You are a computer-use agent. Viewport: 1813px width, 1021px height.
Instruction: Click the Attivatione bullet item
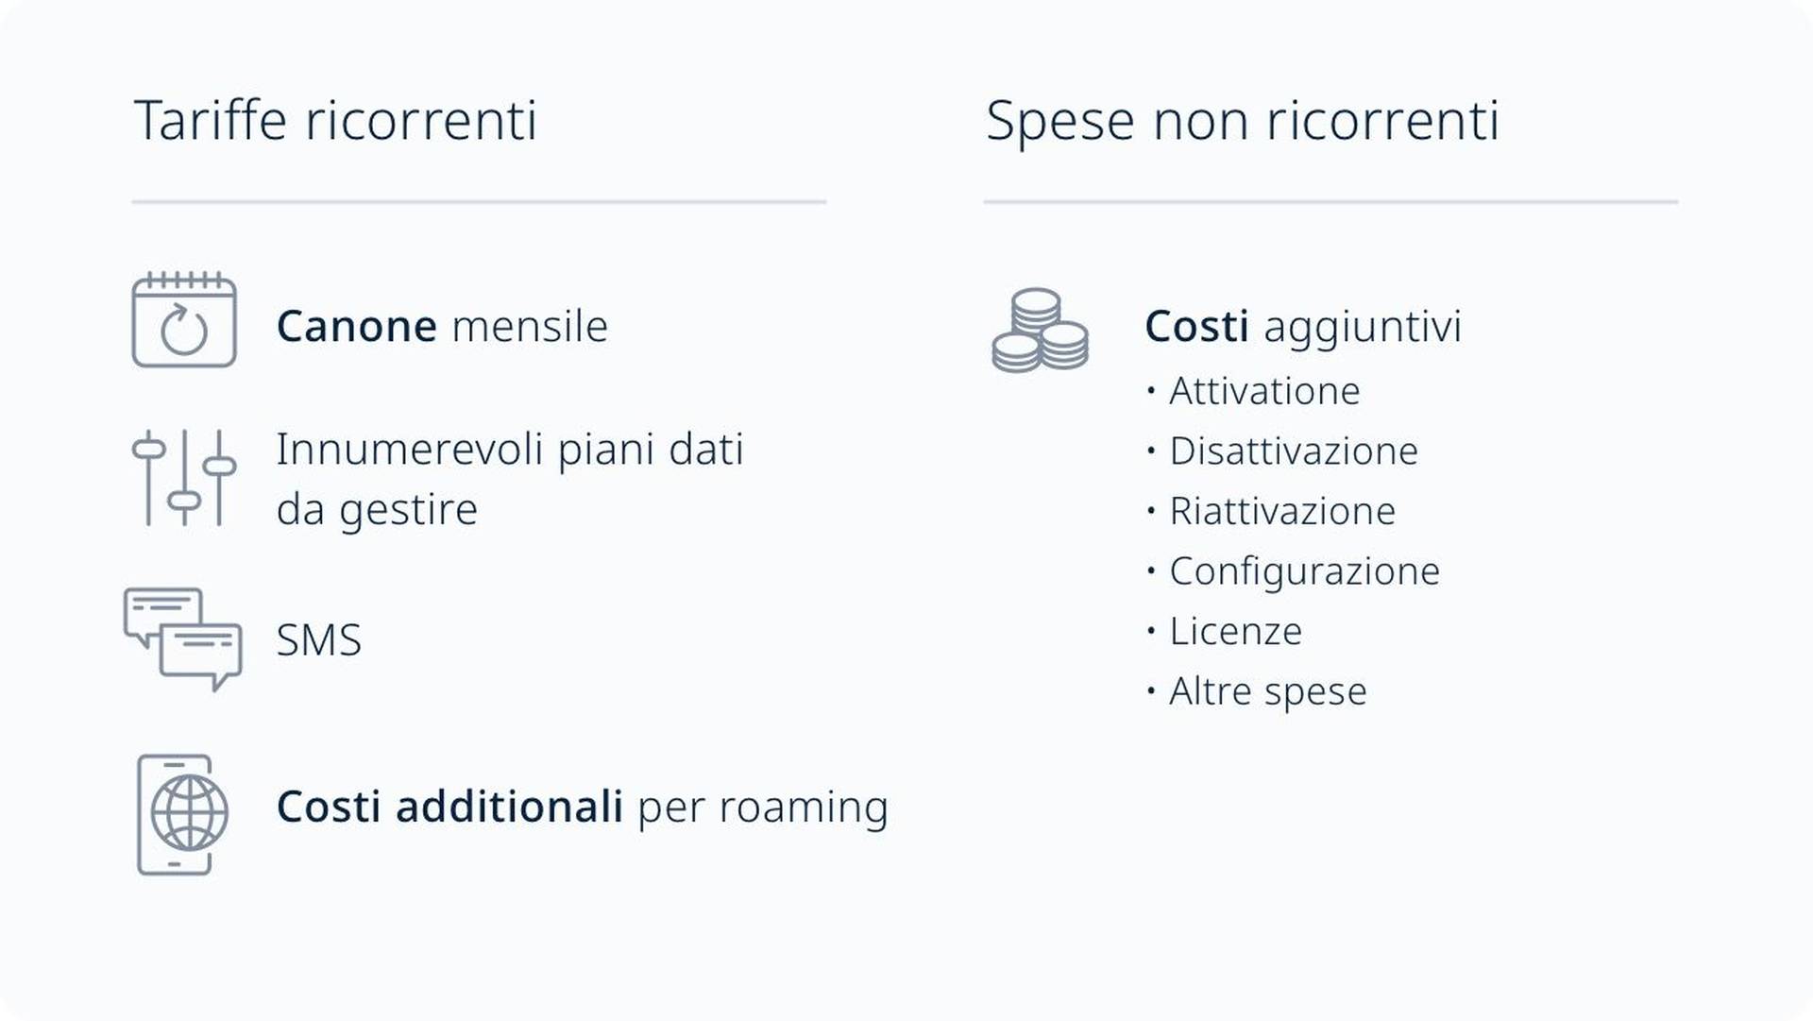tap(1264, 391)
